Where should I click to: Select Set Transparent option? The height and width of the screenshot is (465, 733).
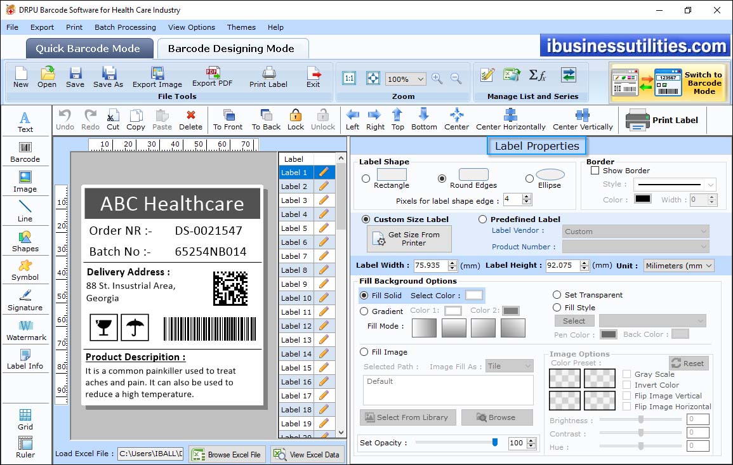point(557,295)
